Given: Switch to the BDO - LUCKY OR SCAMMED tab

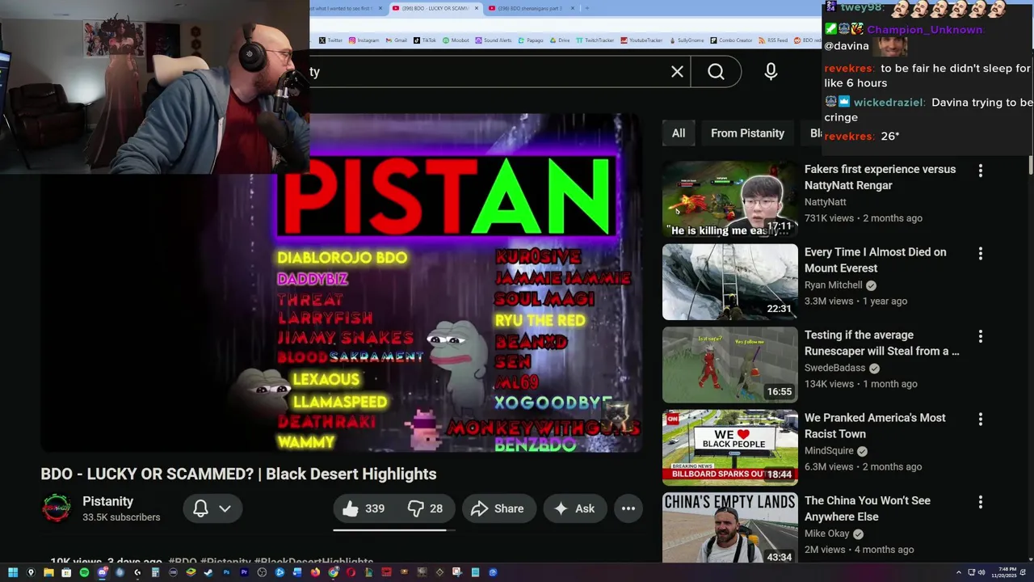Looking at the screenshot, I should tap(435, 8).
